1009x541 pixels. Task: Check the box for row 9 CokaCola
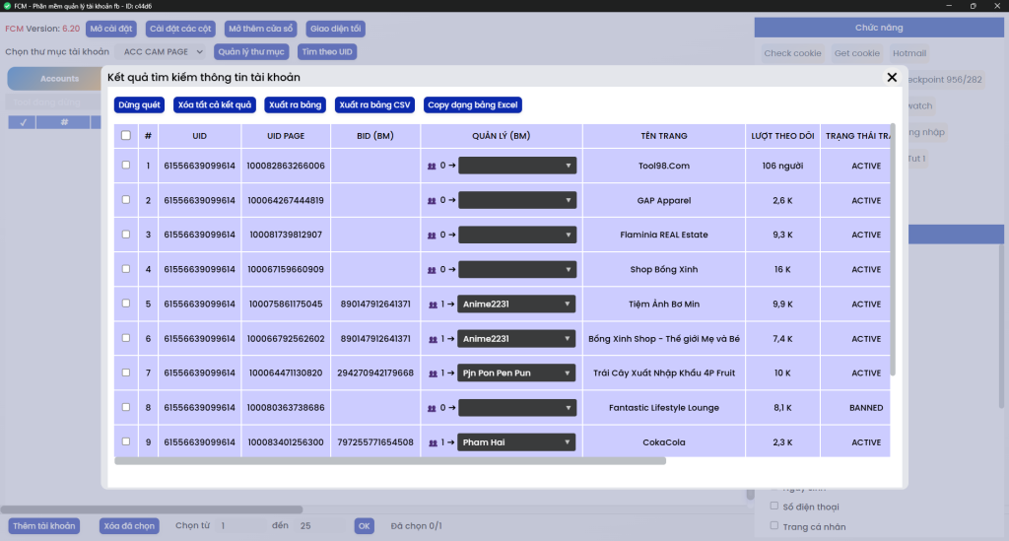(x=125, y=442)
